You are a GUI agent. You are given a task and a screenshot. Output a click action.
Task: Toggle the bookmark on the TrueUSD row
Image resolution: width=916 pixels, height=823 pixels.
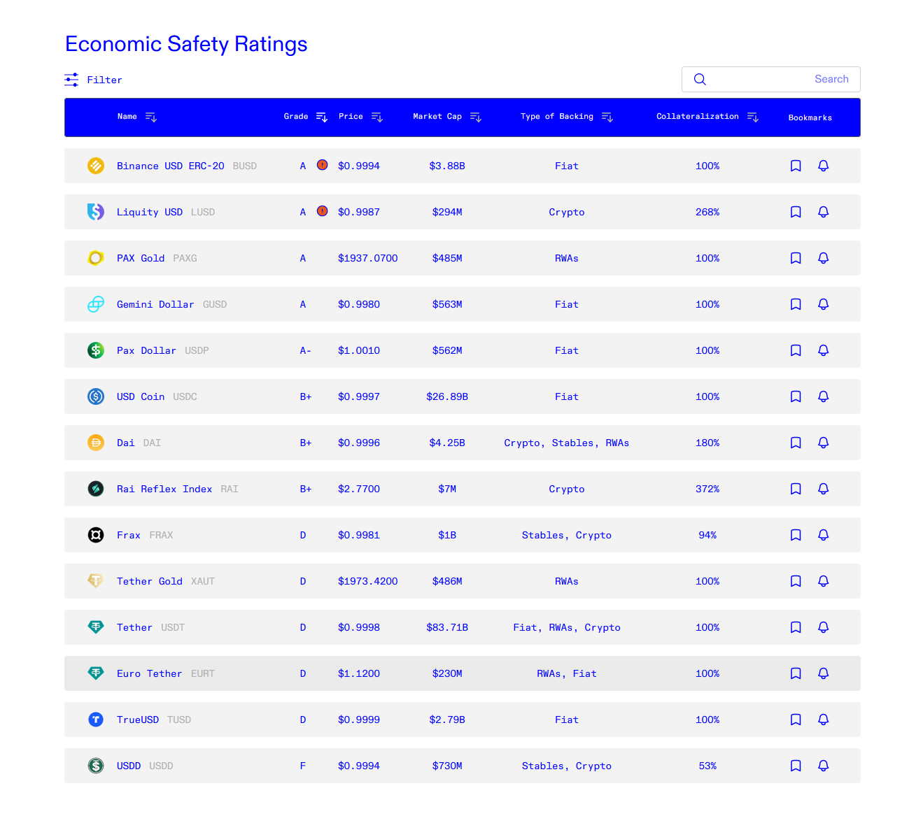coord(795,720)
